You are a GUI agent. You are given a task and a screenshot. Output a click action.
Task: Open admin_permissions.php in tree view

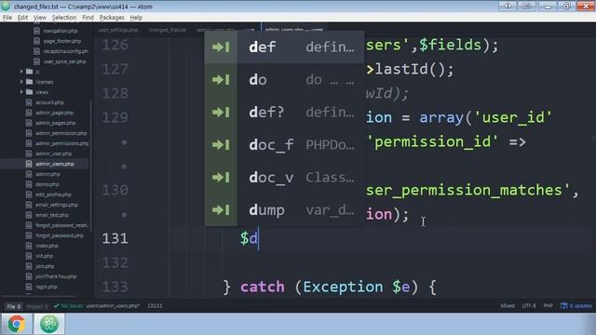coord(62,143)
